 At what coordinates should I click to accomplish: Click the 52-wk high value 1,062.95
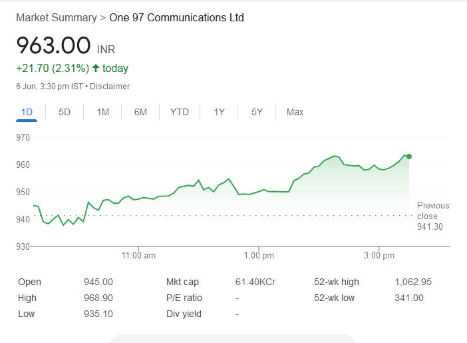[413, 282]
